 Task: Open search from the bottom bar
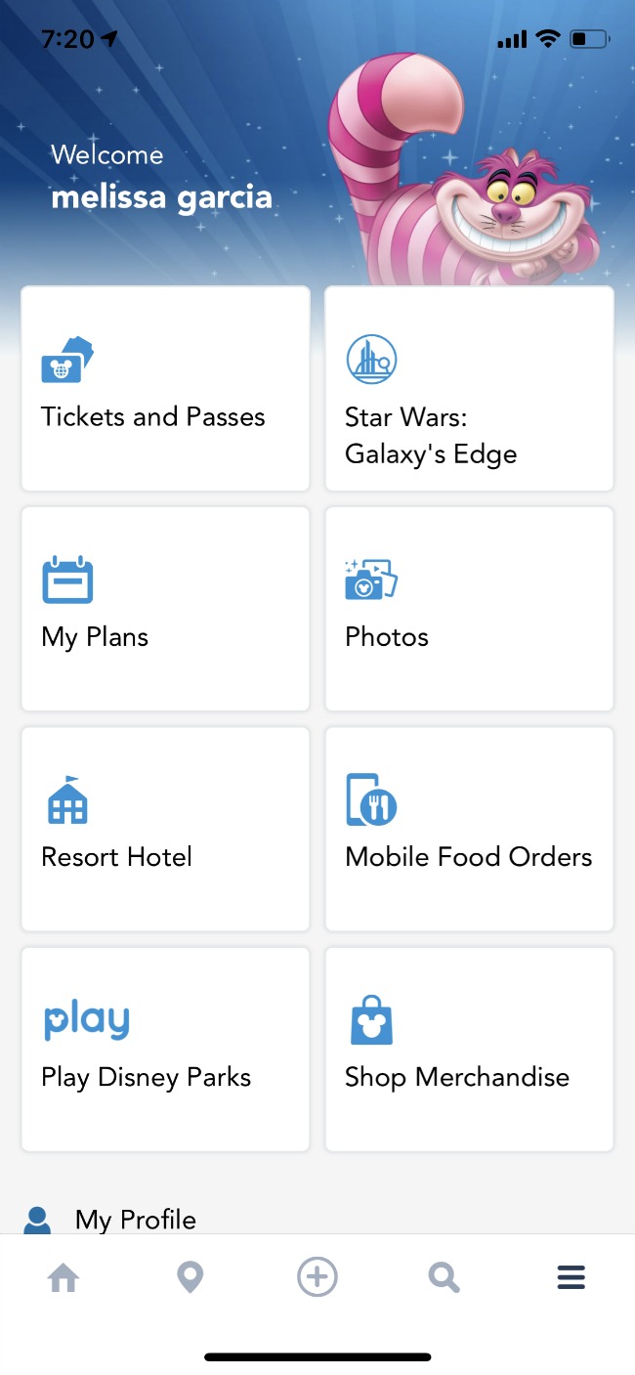pyautogui.click(x=444, y=1276)
